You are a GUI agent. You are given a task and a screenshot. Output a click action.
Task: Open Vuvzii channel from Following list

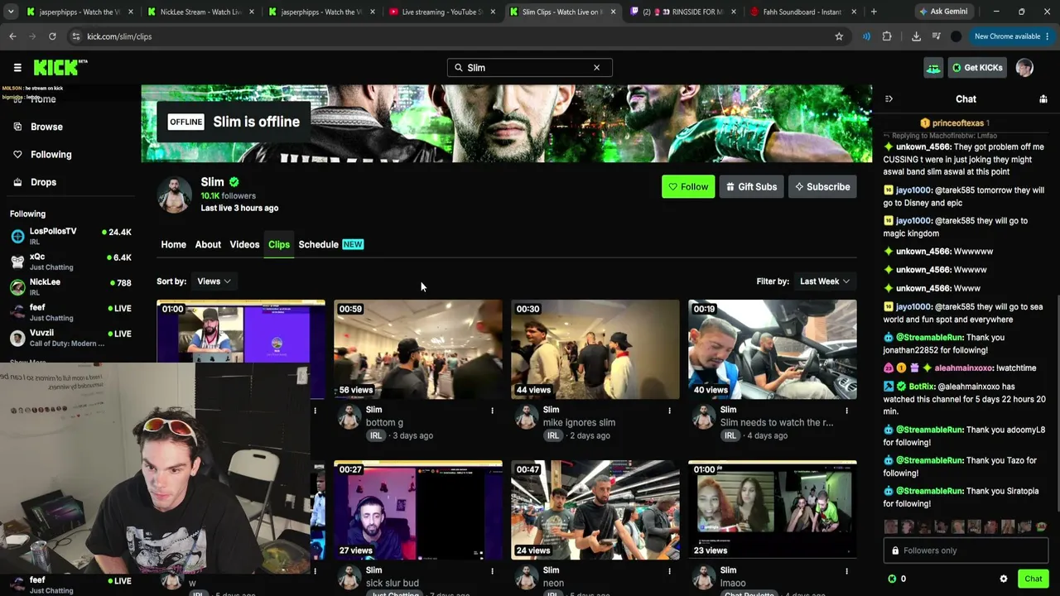(x=70, y=338)
